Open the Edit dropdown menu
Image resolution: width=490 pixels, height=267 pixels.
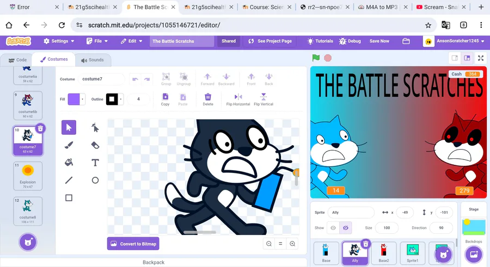[x=132, y=41]
